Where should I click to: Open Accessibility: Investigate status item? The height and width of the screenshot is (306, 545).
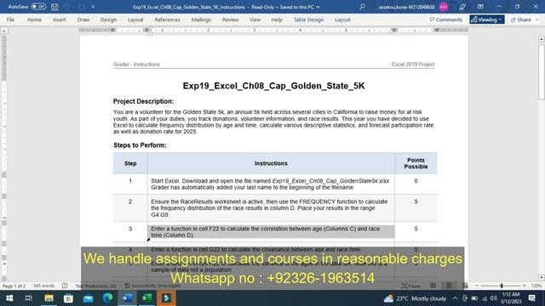pyautogui.click(x=152, y=286)
